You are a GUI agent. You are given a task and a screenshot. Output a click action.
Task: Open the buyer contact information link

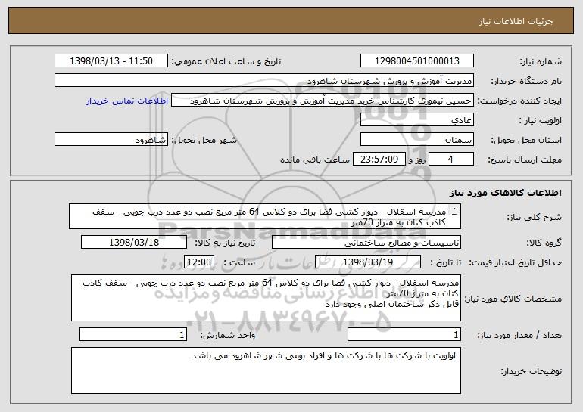[x=127, y=101]
